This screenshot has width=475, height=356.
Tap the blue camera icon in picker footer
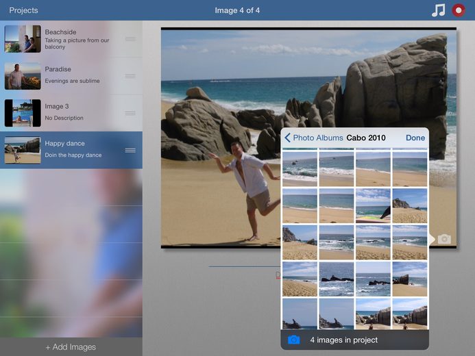(293, 340)
